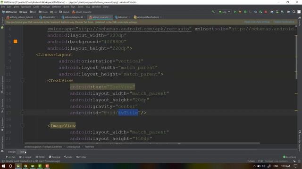Click album_row.xml in navigation breadcrumb
302x169 pixels.
pyautogui.click(x=82, y=12)
